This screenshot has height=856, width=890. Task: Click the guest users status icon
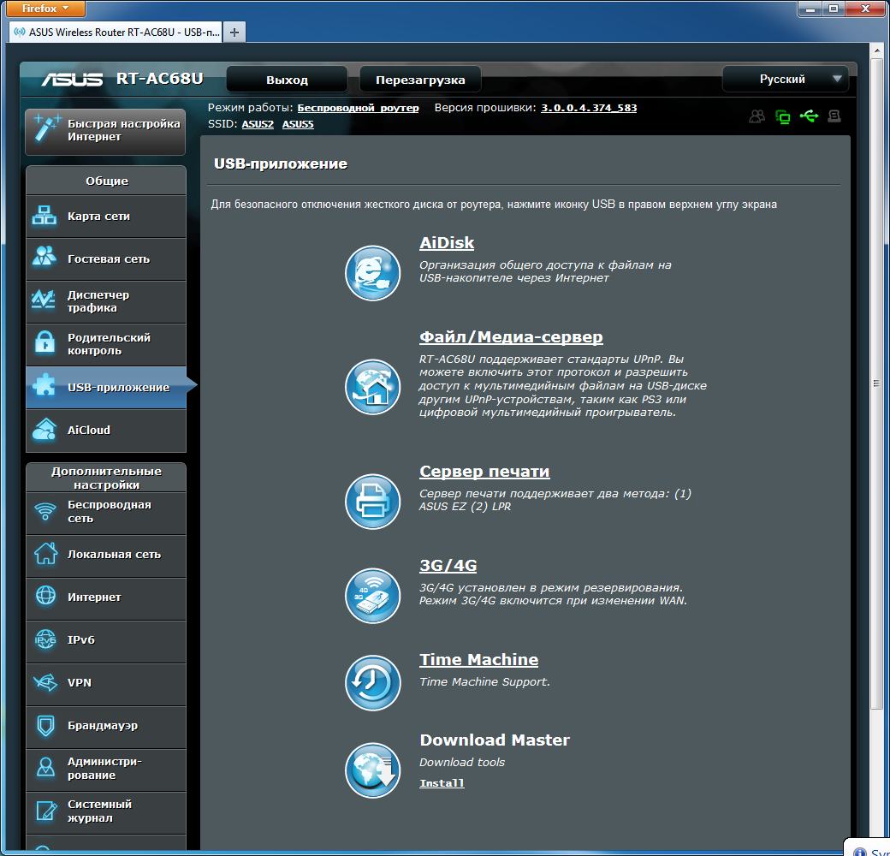756,116
